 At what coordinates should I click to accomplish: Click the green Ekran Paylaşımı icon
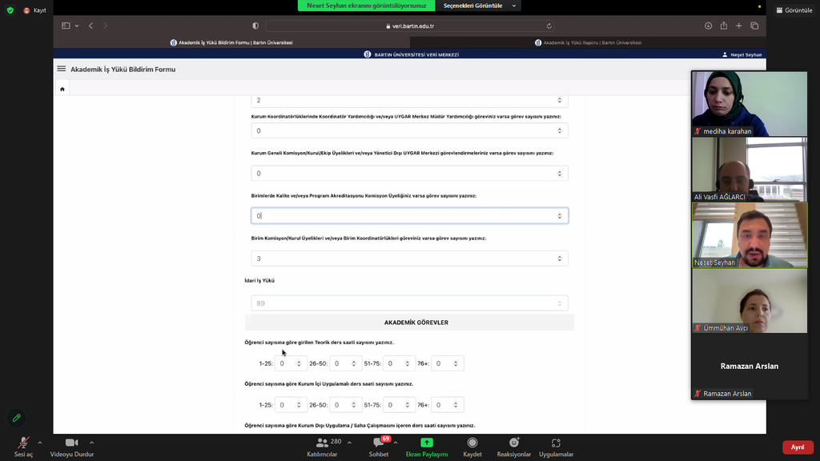427,443
